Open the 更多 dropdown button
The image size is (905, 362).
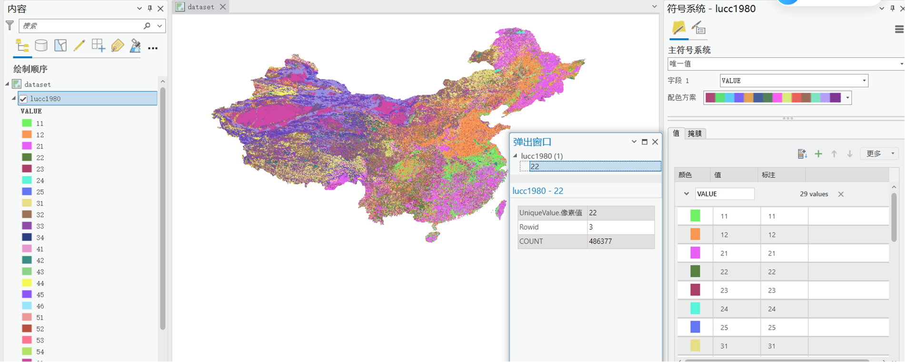879,154
